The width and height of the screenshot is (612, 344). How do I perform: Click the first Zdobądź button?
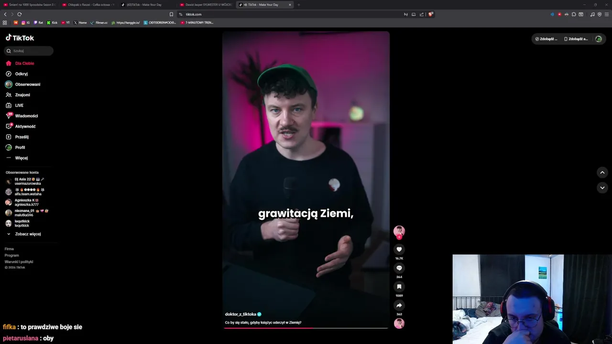point(546,39)
